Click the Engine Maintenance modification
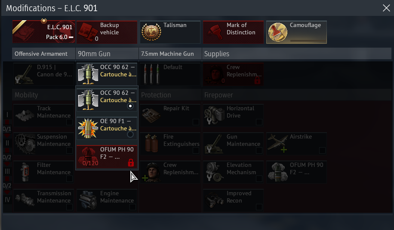 pyautogui.click(x=107, y=200)
